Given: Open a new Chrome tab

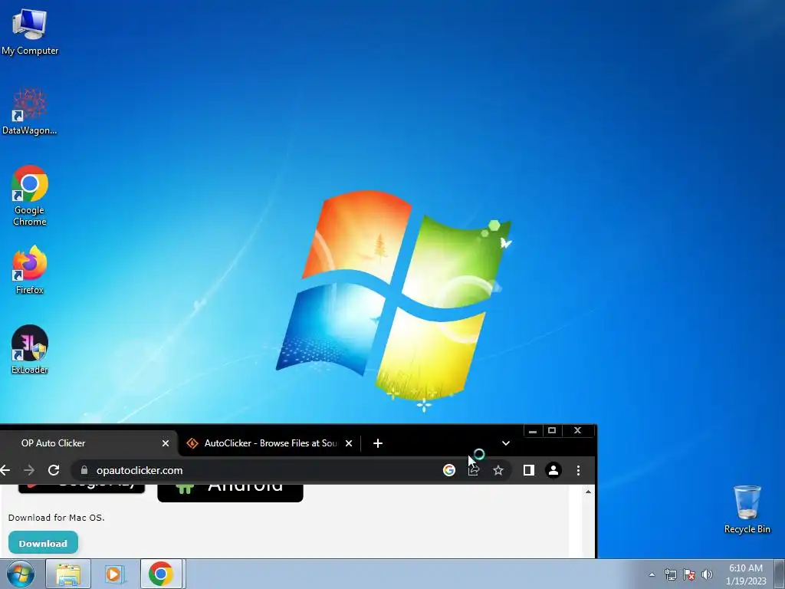Looking at the screenshot, I should click(378, 443).
